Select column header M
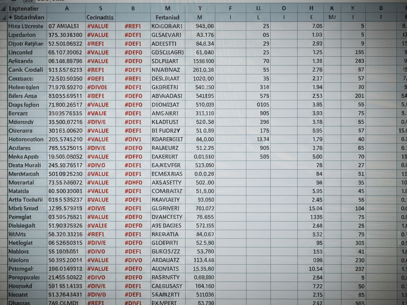 [168, 9]
